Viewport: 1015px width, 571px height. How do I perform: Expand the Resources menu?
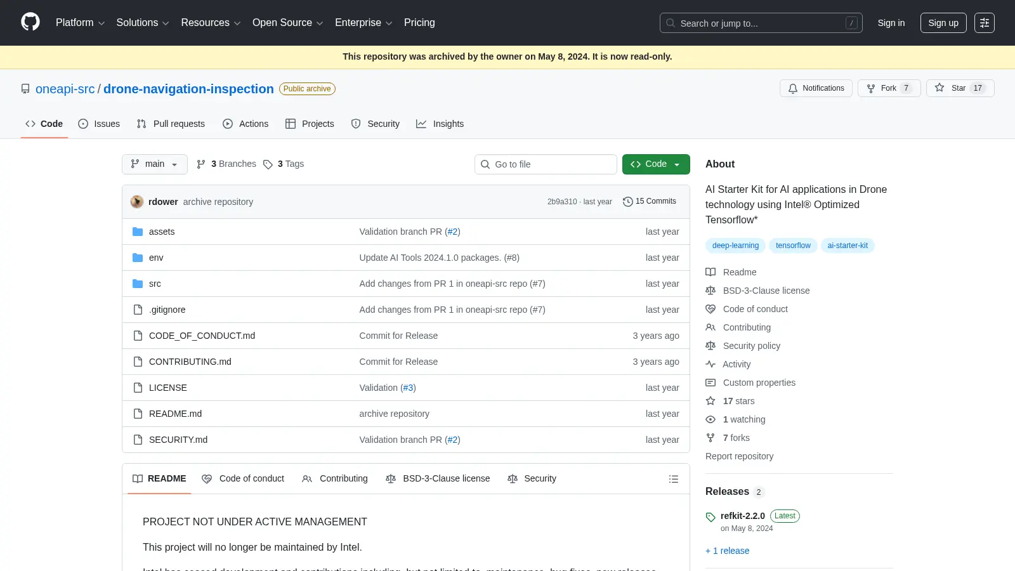tap(211, 23)
